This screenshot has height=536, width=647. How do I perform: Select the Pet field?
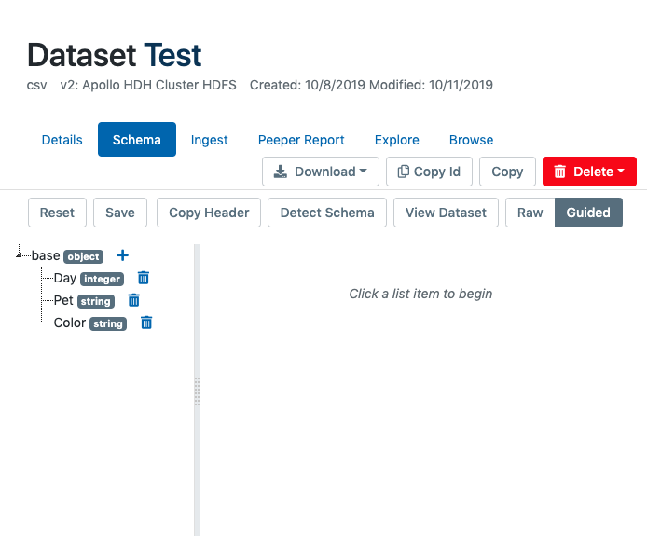click(x=63, y=300)
